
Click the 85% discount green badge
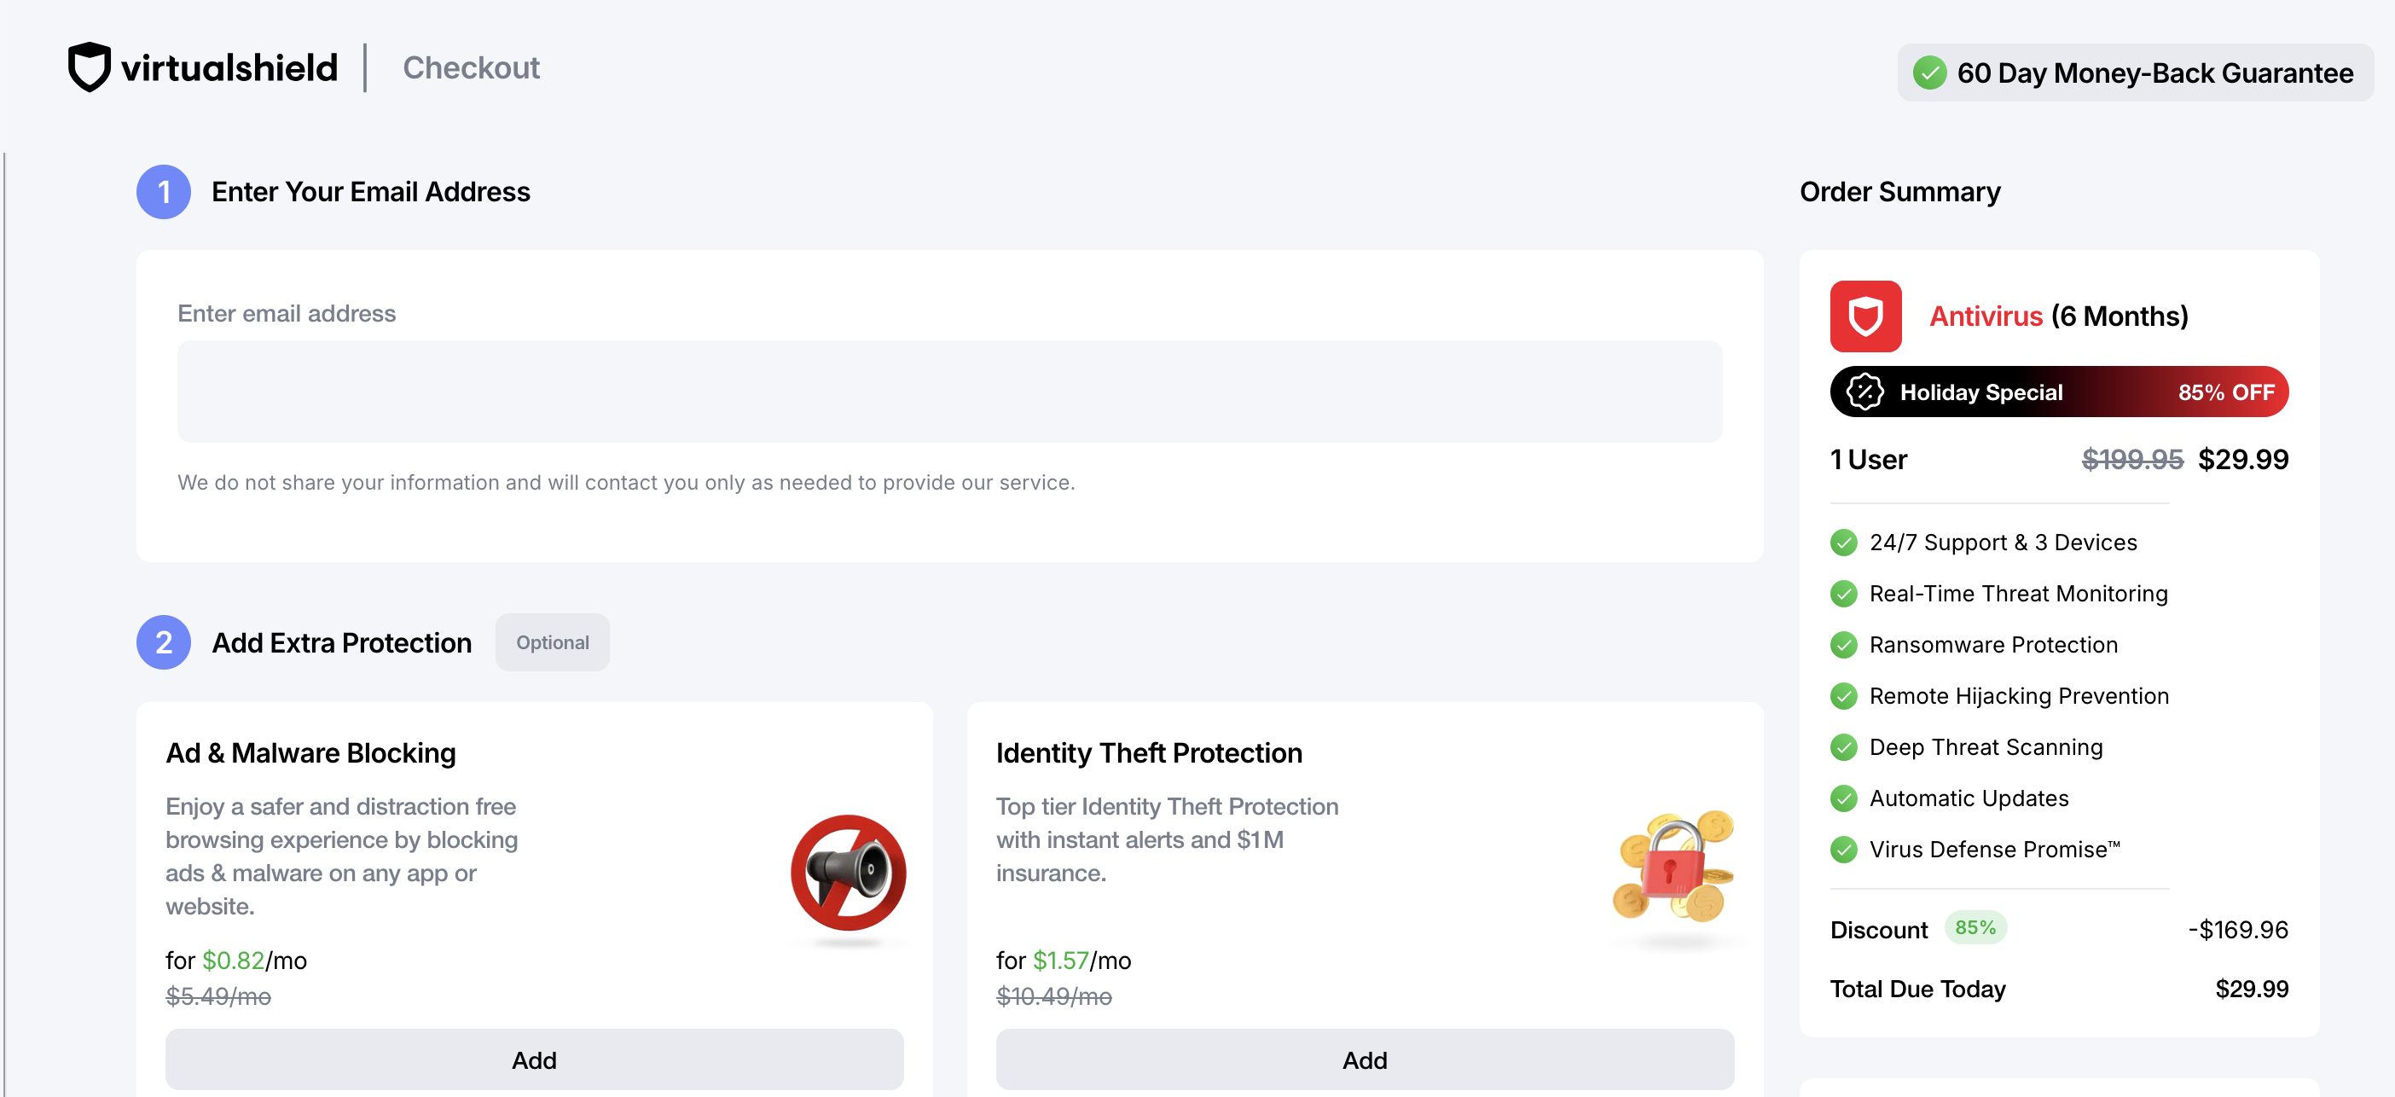(x=1975, y=928)
